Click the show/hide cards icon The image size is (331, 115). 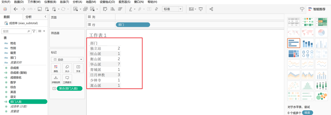[x=191, y=9]
